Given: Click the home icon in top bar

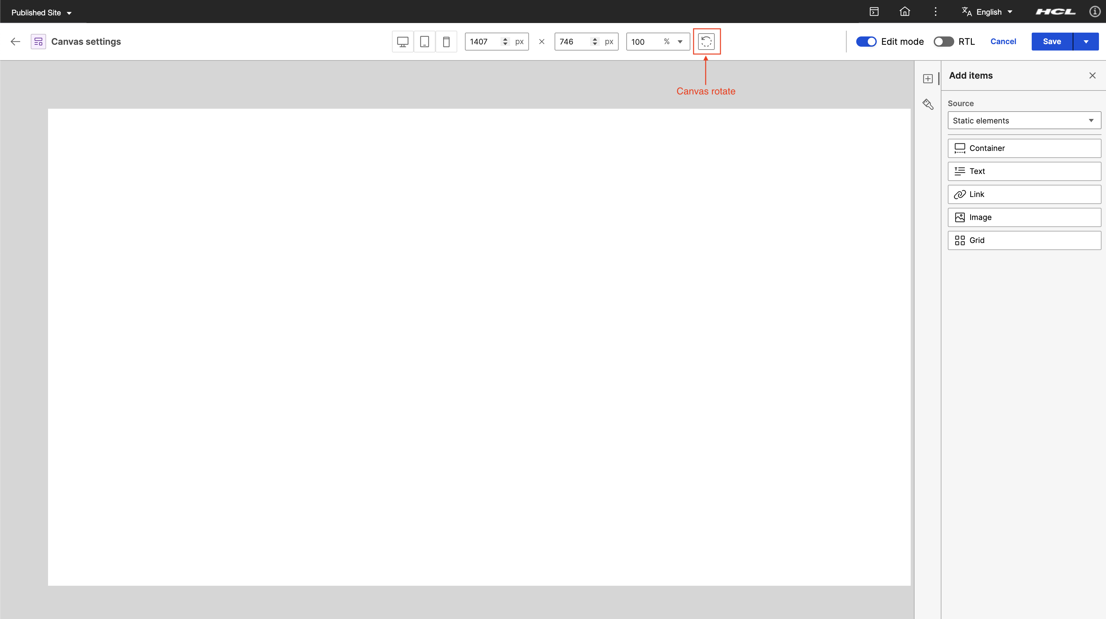Looking at the screenshot, I should pos(905,12).
